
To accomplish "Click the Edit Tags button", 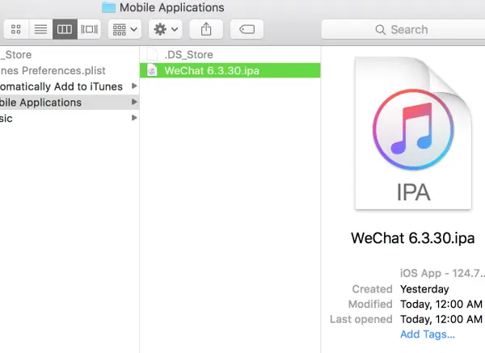I will 247,29.
